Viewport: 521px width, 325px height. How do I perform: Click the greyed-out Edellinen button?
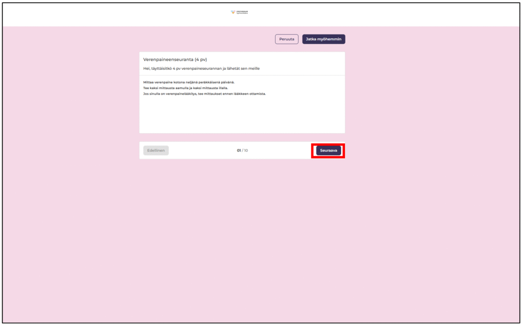pos(156,151)
